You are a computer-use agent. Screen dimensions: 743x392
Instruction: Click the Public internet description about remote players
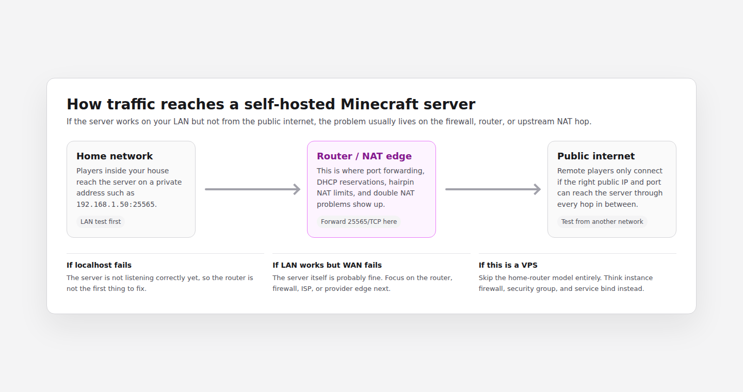click(610, 187)
